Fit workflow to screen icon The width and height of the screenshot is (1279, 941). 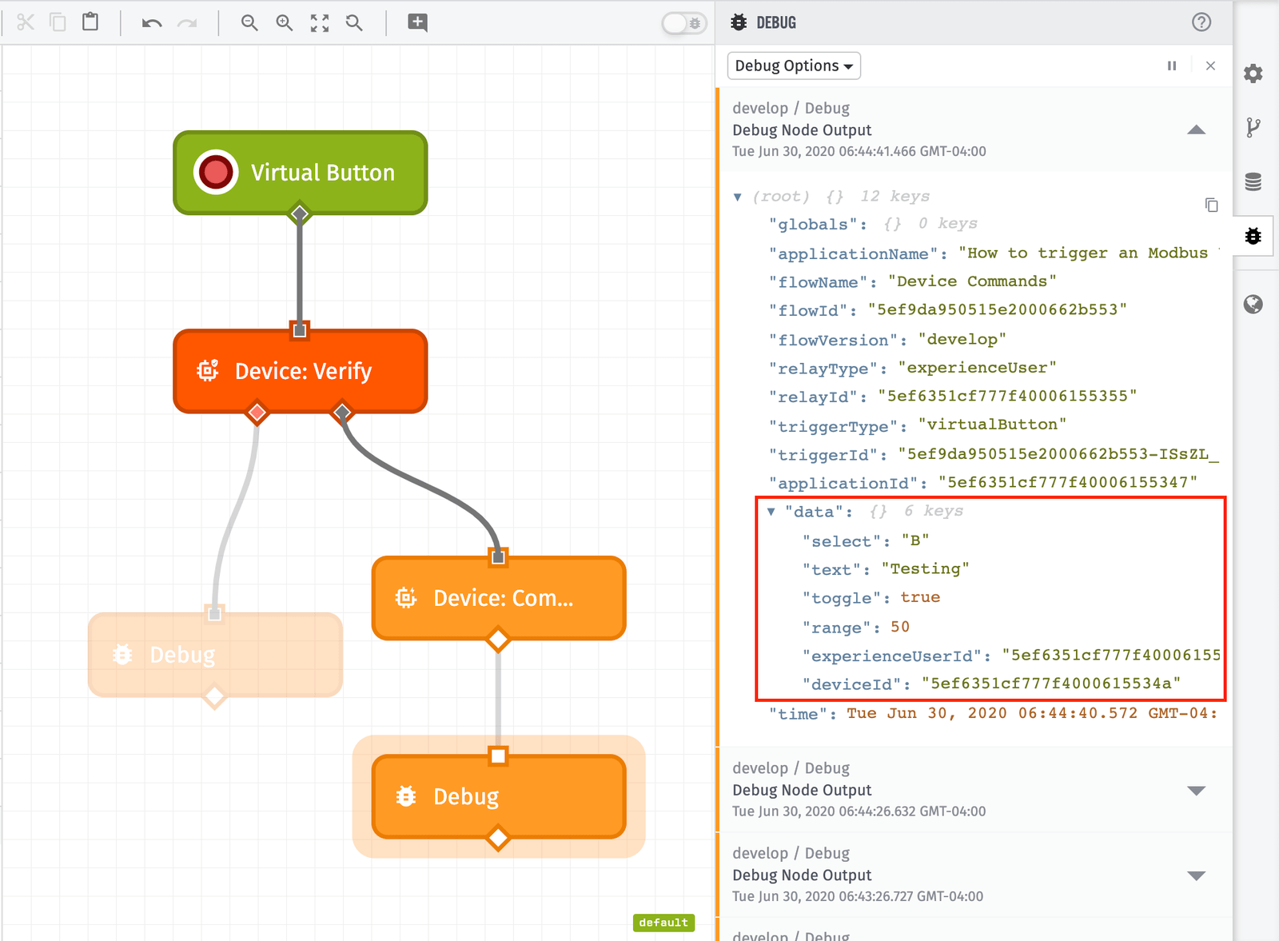[320, 23]
